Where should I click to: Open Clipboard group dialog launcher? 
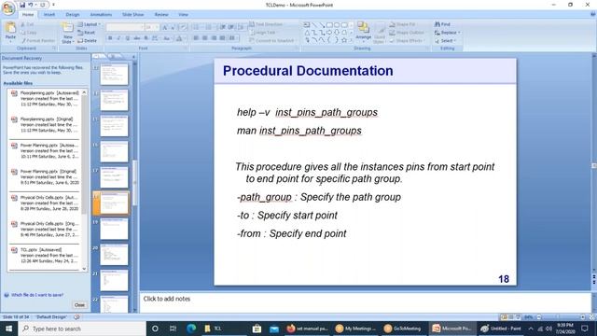pyautogui.click(x=54, y=49)
